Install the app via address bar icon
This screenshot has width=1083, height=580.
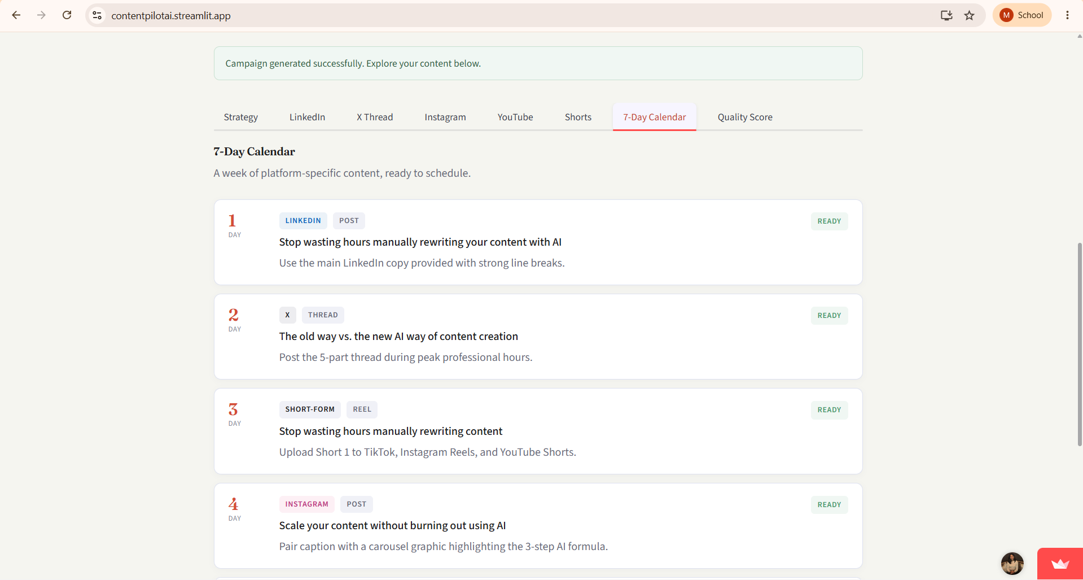coord(946,15)
